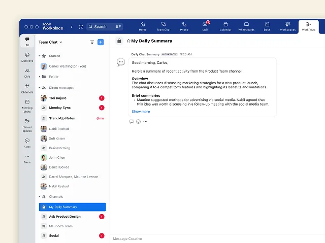Click the filter icon beside Team Chat
Image resolution: width=325 pixels, height=243 pixels.
[92, 42]
